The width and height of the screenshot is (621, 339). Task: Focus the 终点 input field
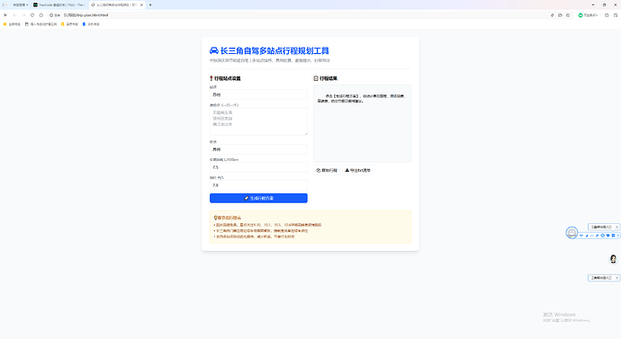click(x=258, y=149)
